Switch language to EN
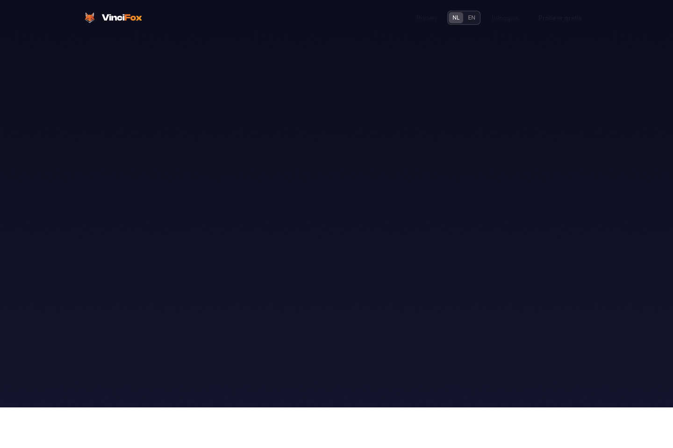The image size is (673, 448). point(472,18)
